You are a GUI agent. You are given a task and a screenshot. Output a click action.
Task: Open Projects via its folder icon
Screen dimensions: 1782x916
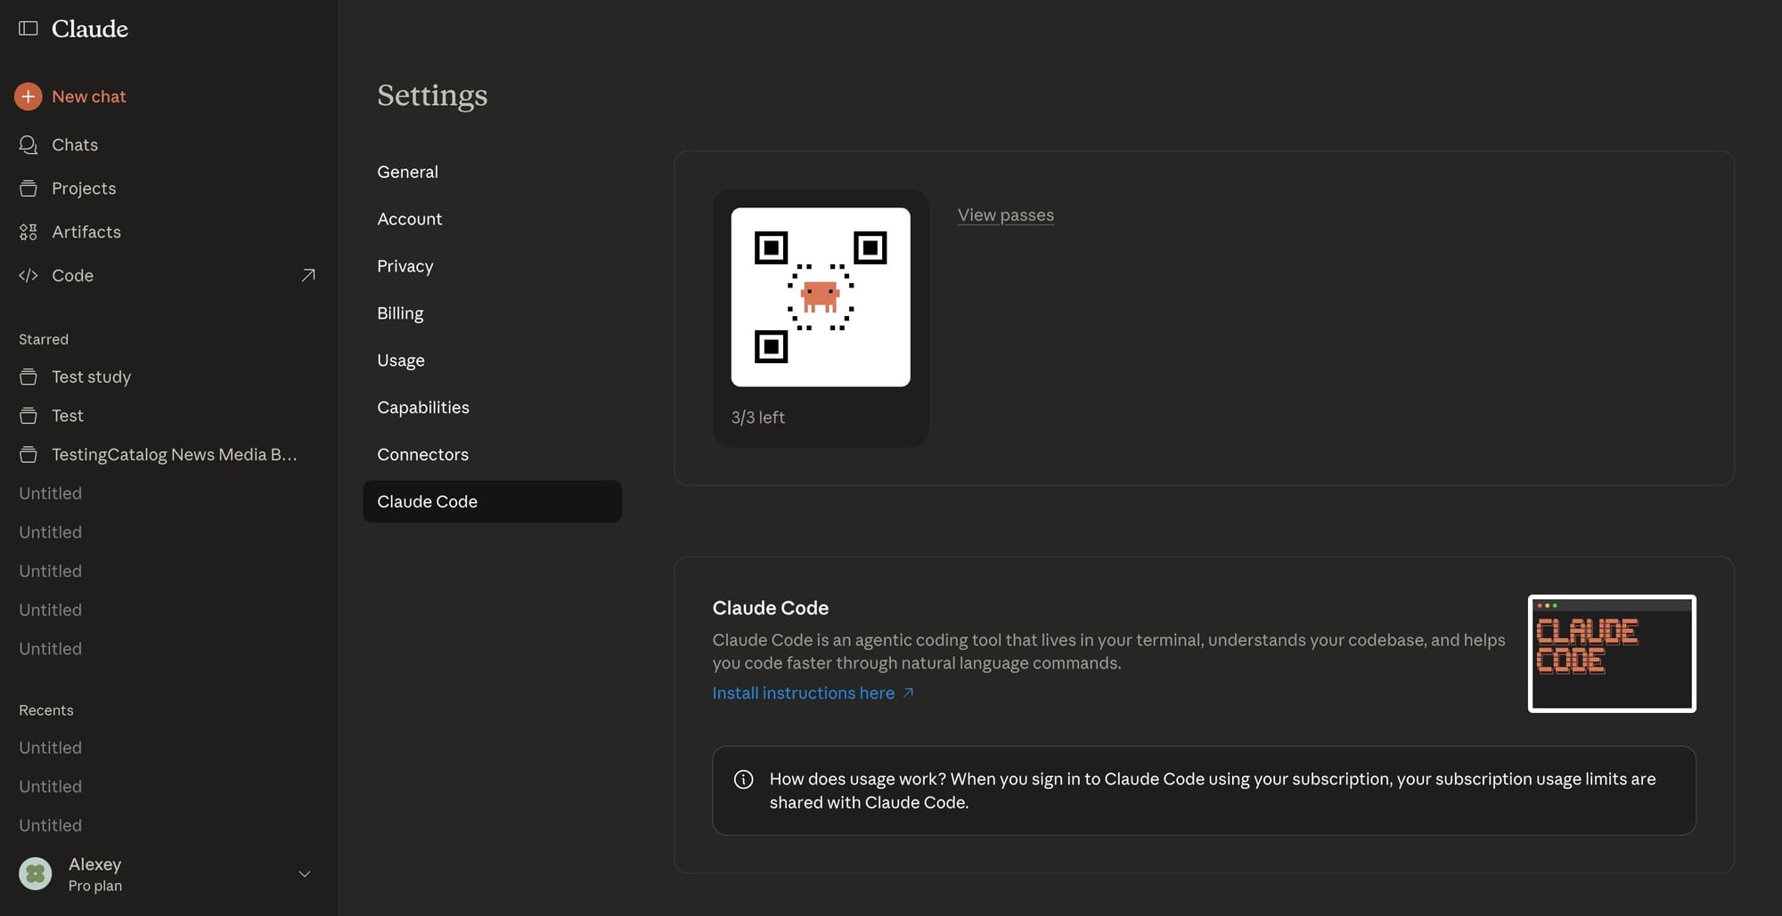pyautogui.click(x=29, y=188)
